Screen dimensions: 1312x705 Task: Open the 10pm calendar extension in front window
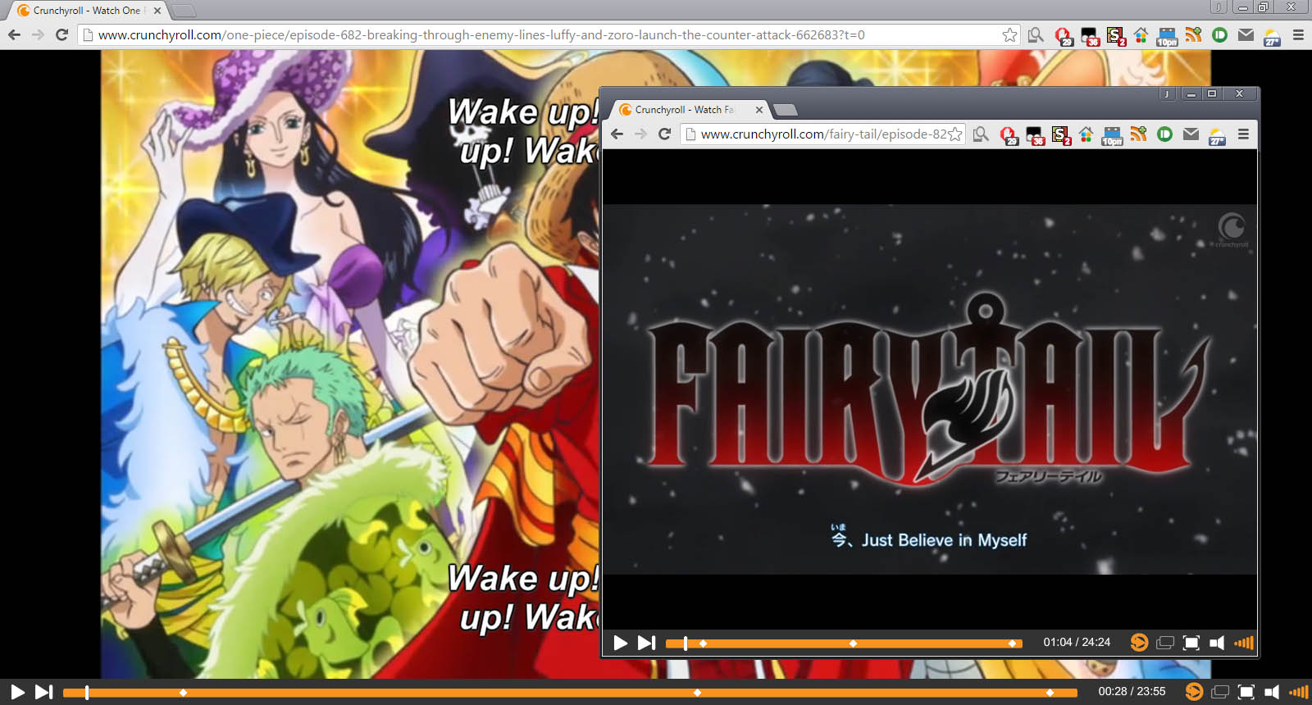(1112, 134)
